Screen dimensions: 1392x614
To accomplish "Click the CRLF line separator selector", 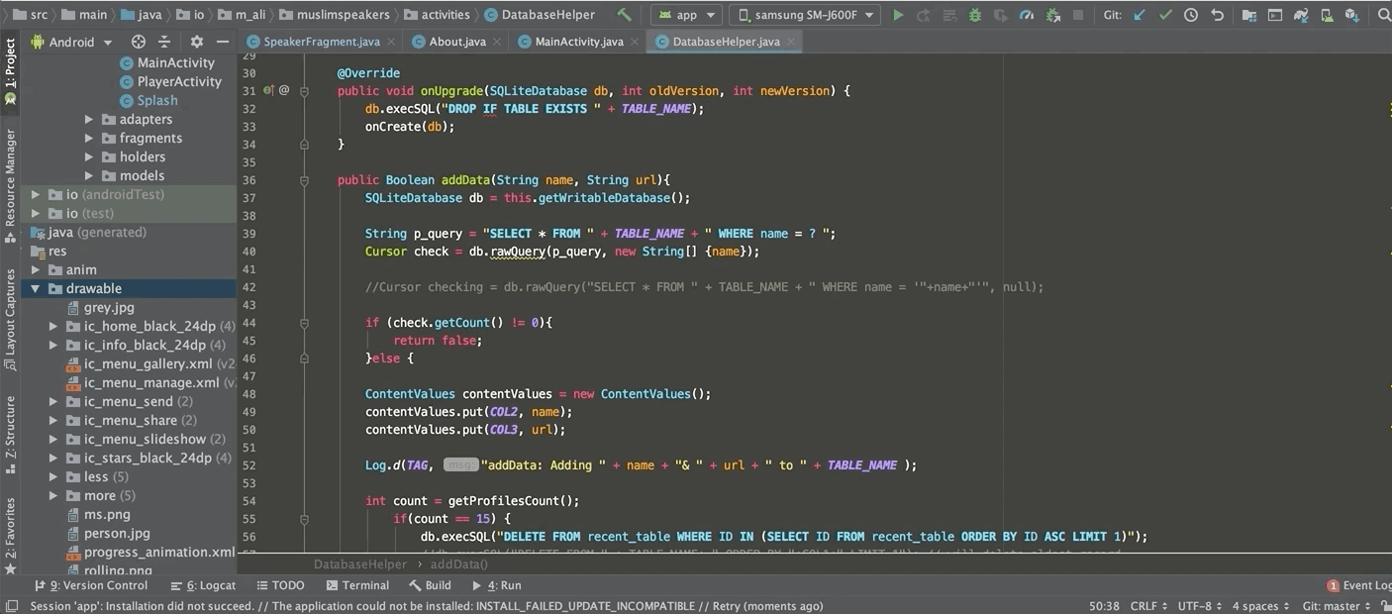I will [1148, 606].
